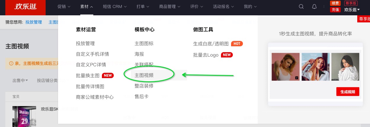Open the 欢乐逛 account dropdown

[352, 10]
